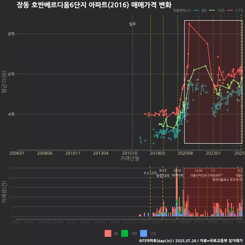Click the 10 label on volume y-axis
The image size is (245, 245).
pyautogui.click(x=11, y=197)
